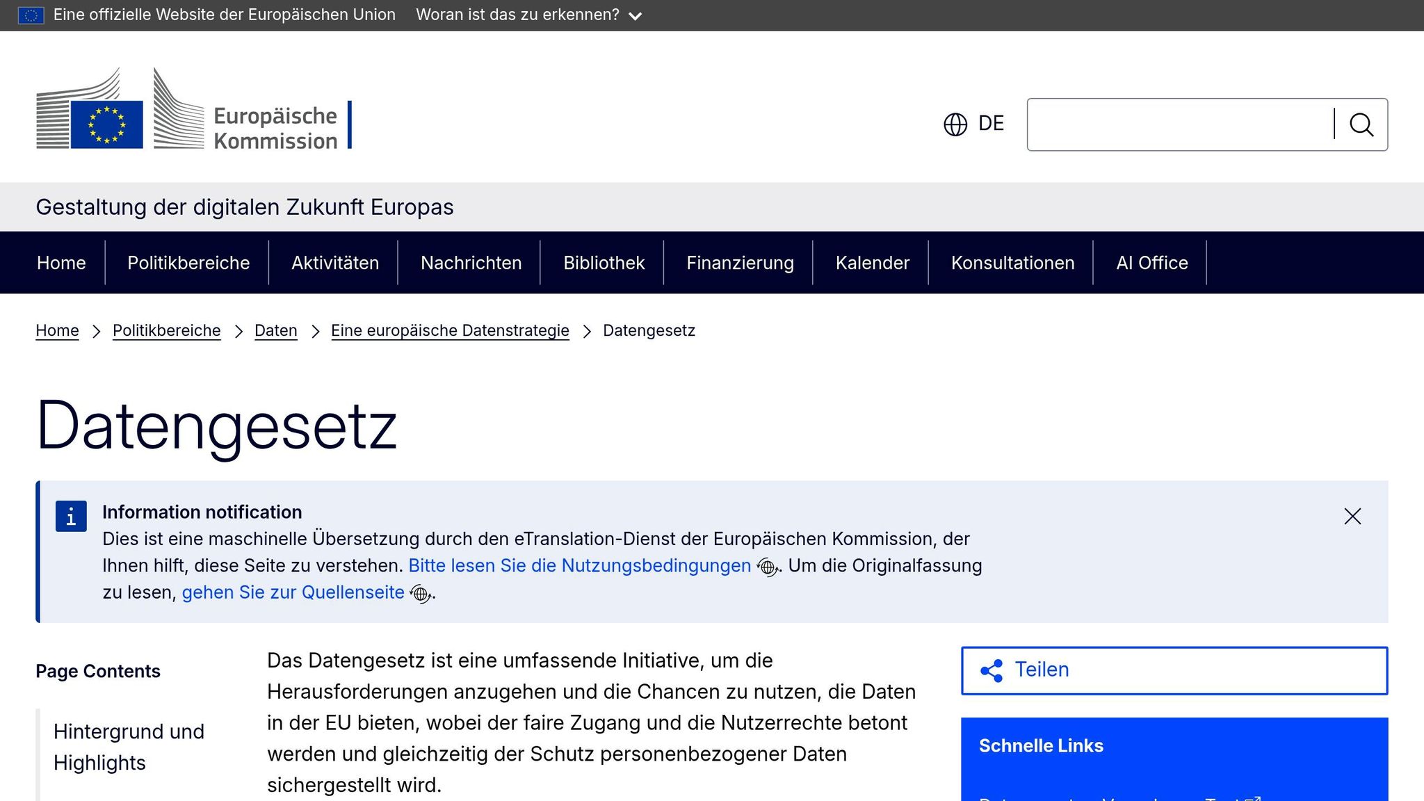Open the Politikbereiche menu
This screenshot has height=801, width=1424.
188,263
